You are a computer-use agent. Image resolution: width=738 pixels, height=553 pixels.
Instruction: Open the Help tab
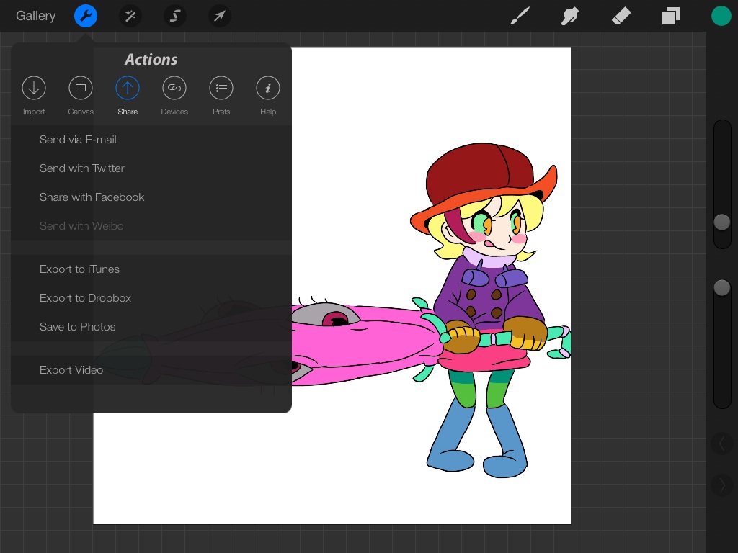point(268,96)
